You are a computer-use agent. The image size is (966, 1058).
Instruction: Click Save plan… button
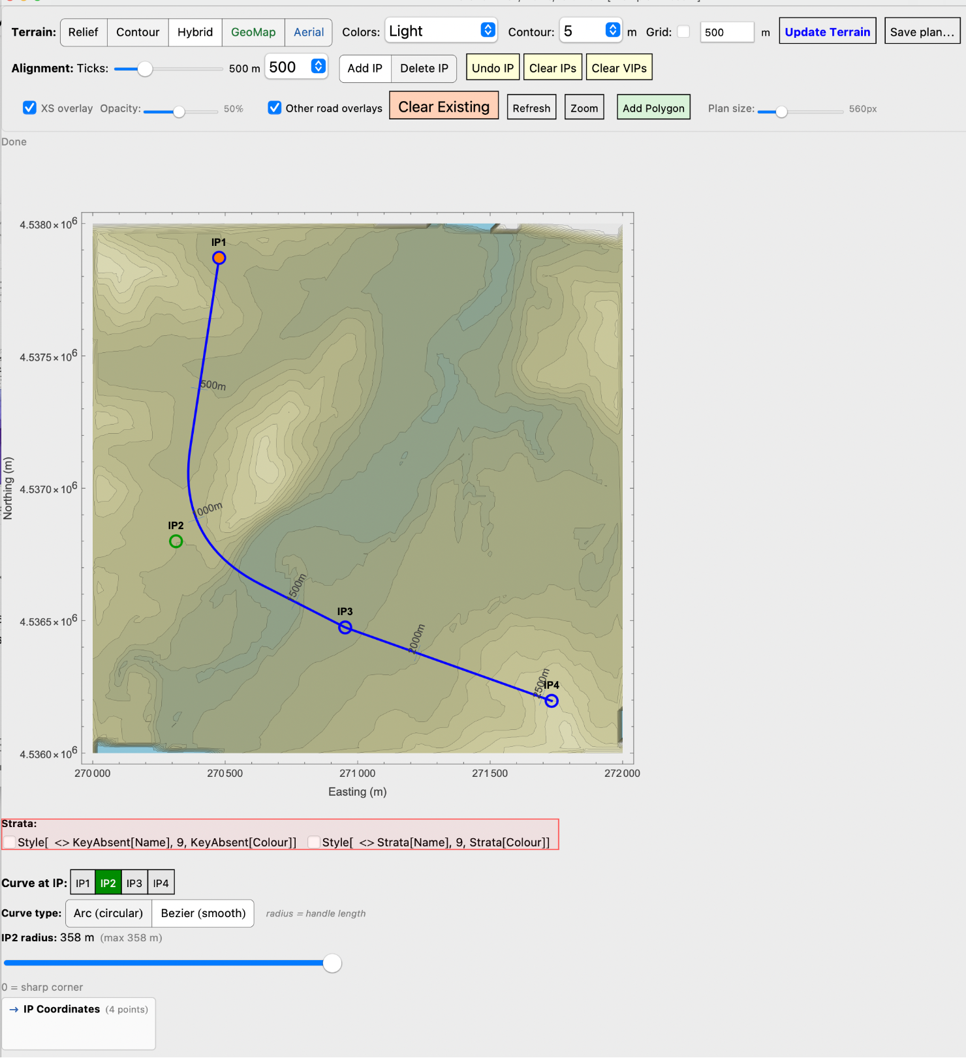922,32
